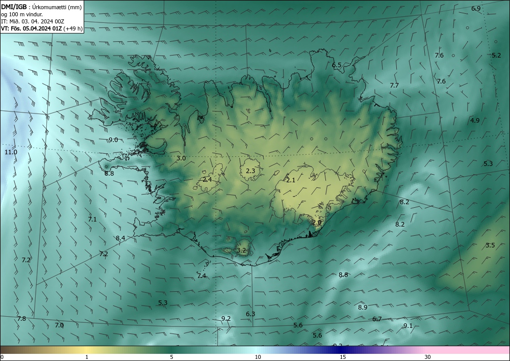
Task: Click the 6.7 value label
Action: pos(377,319)
